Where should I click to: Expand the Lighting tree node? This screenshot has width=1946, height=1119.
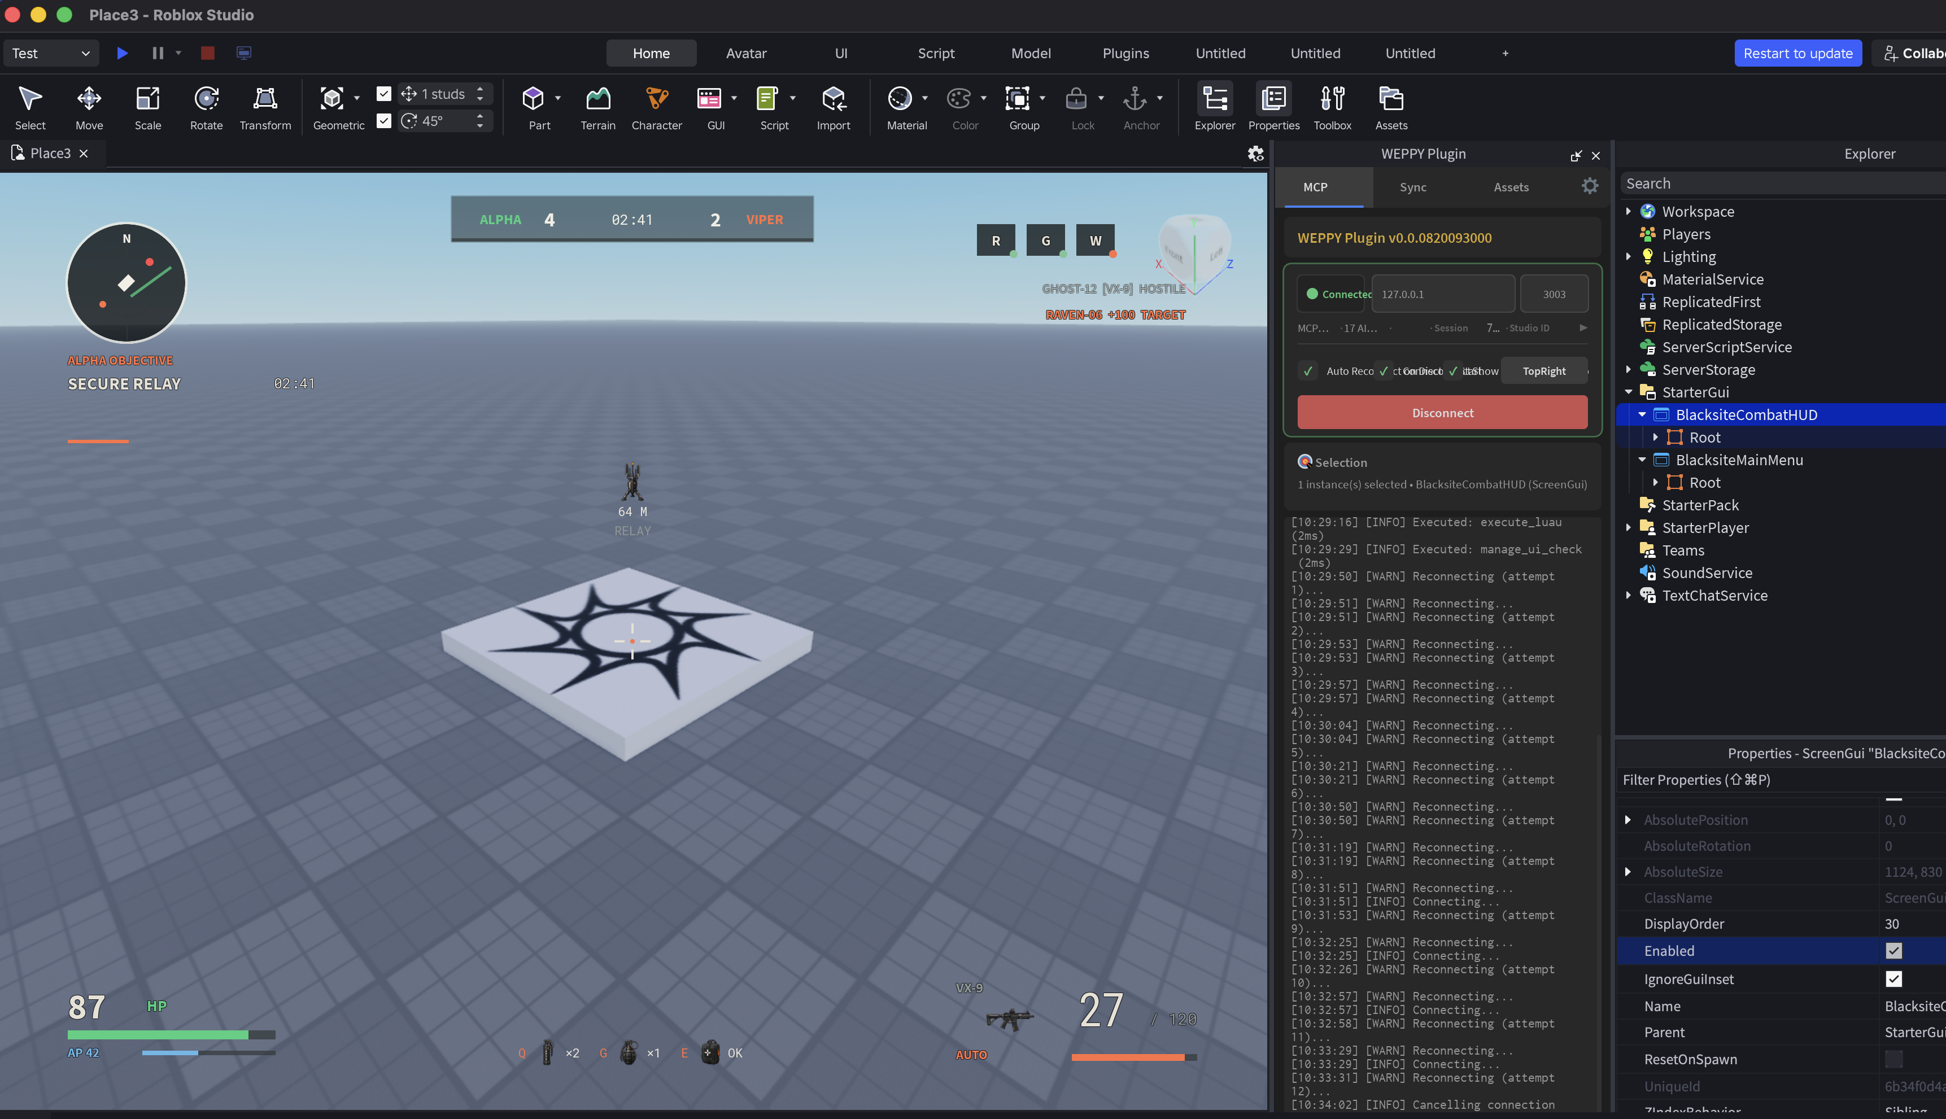pos(1628,256)
